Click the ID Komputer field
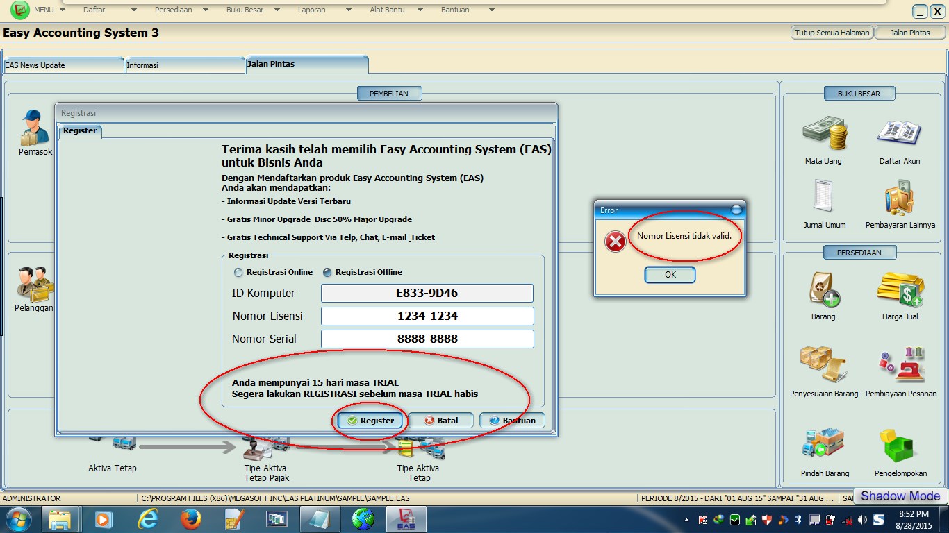The width and height of the screenshot is (949, 533). (427, 293)
